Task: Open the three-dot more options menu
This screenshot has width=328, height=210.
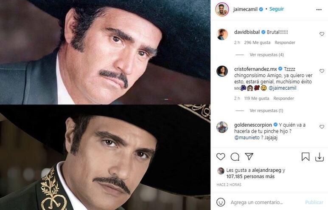Action: [319, 10]
